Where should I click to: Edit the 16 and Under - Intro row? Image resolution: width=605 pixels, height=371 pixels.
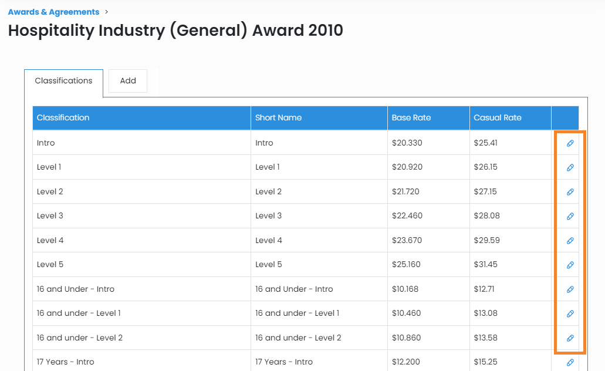(570, 289)
